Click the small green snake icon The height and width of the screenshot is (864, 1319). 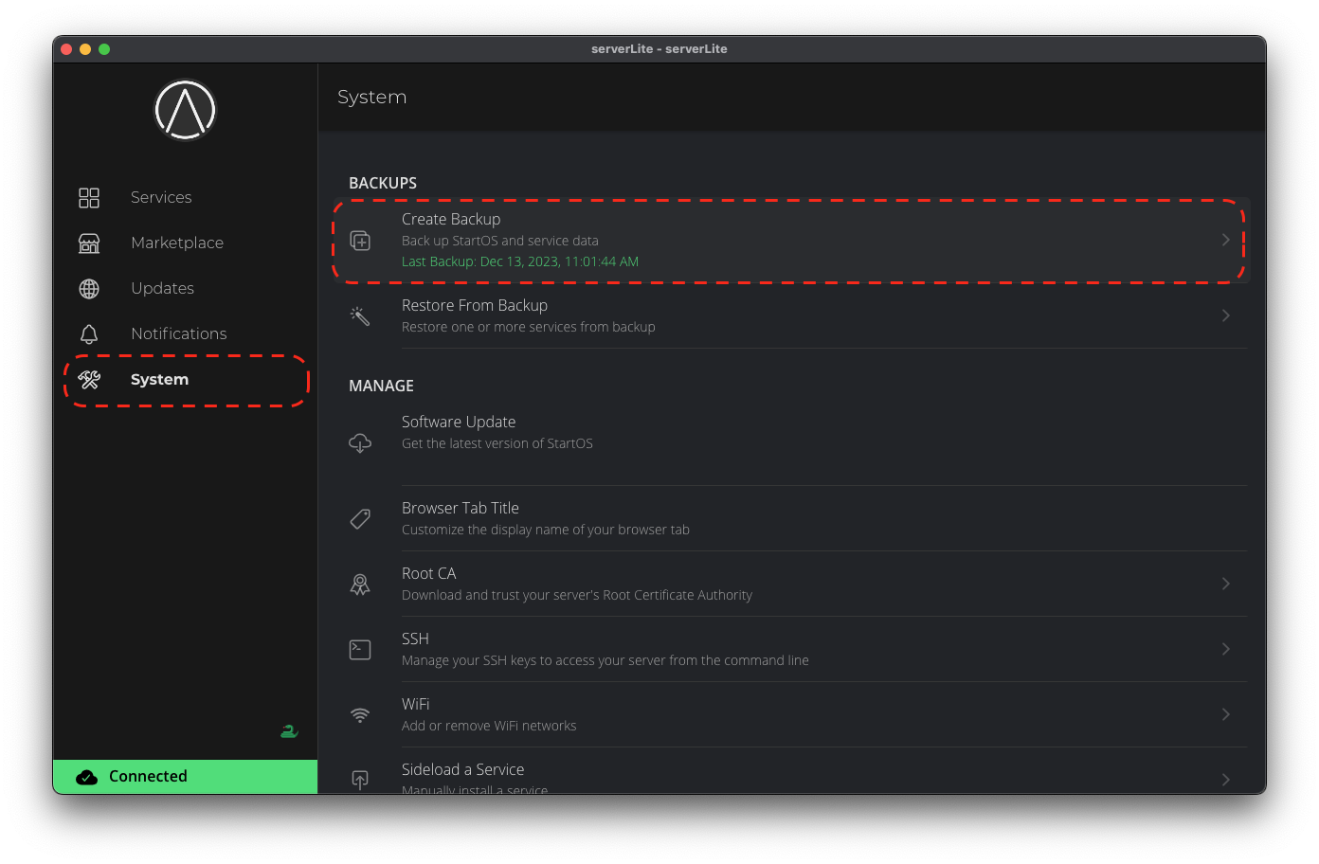[x=289, y=731]
